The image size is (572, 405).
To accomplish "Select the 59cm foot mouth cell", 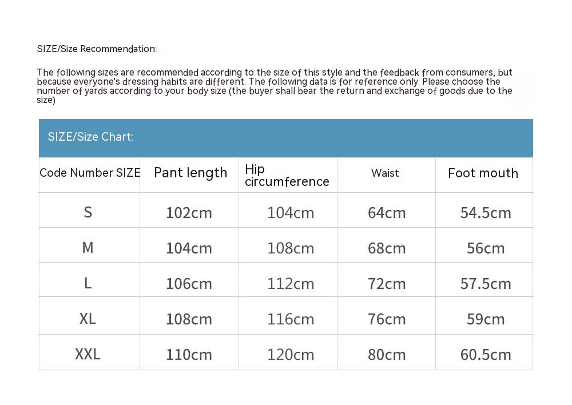I will click(x=486, y=319).
